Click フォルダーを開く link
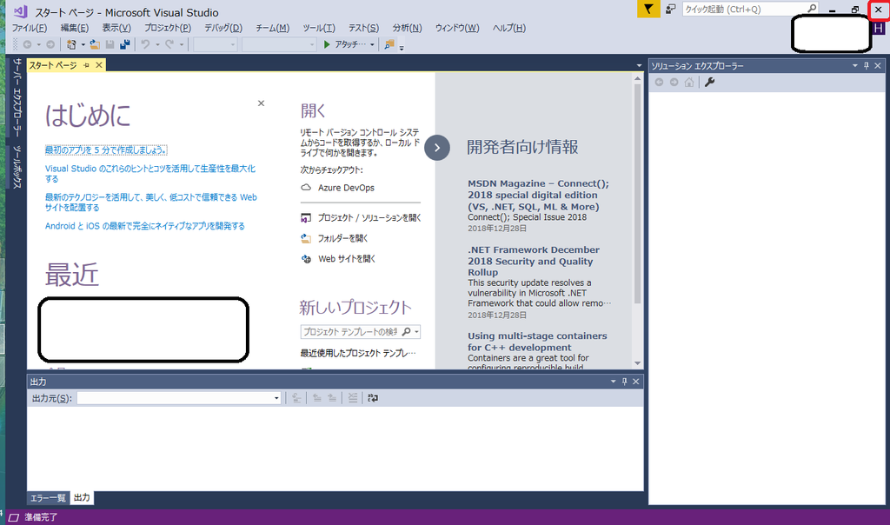 tap(342, 238)
